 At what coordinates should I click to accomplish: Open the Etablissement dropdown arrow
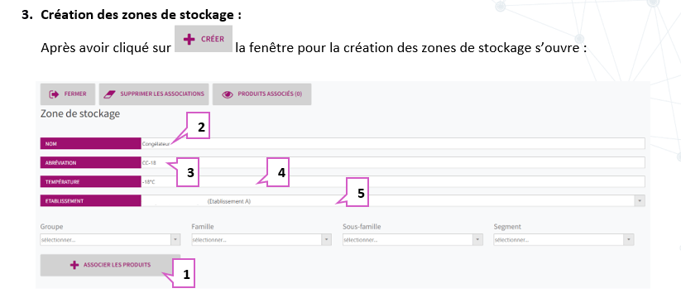640,201
